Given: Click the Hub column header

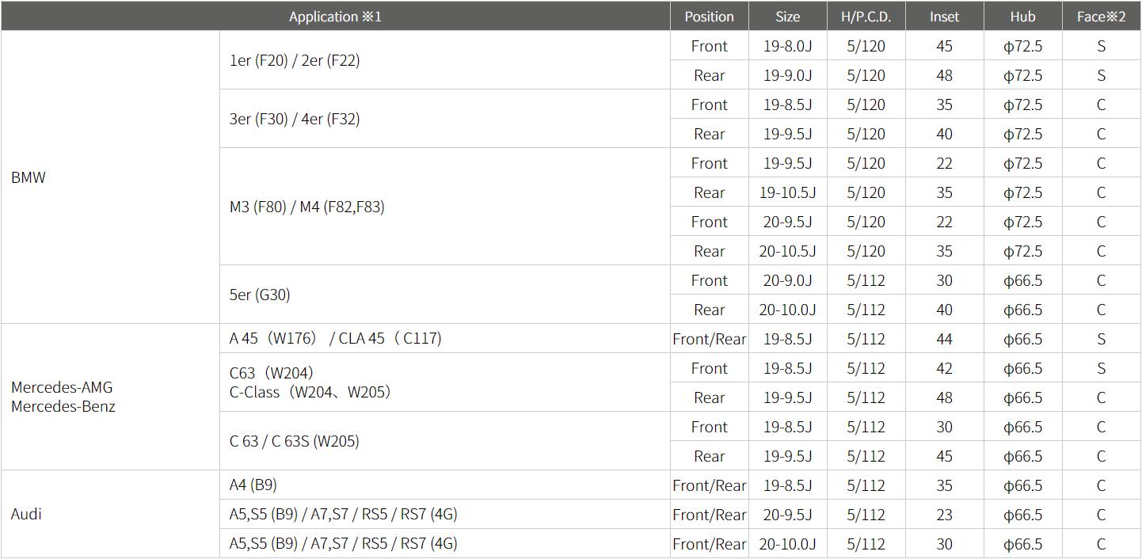Looking at the screenshot, I should (1022, 16).
